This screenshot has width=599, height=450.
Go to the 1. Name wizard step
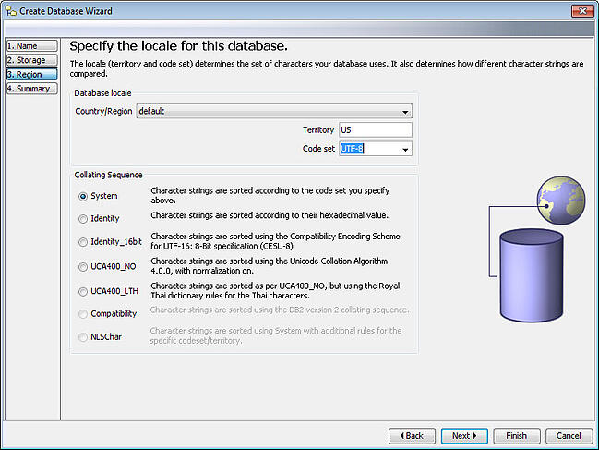[x=32, y=46]
